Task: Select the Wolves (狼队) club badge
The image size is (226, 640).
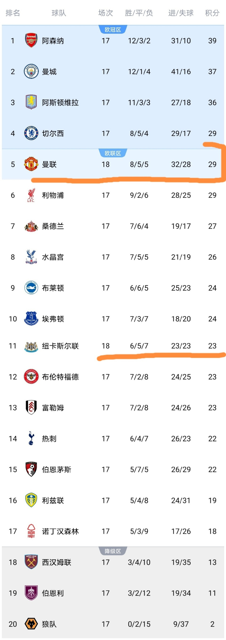Action: pyautogui.click(x=31, y=624)
